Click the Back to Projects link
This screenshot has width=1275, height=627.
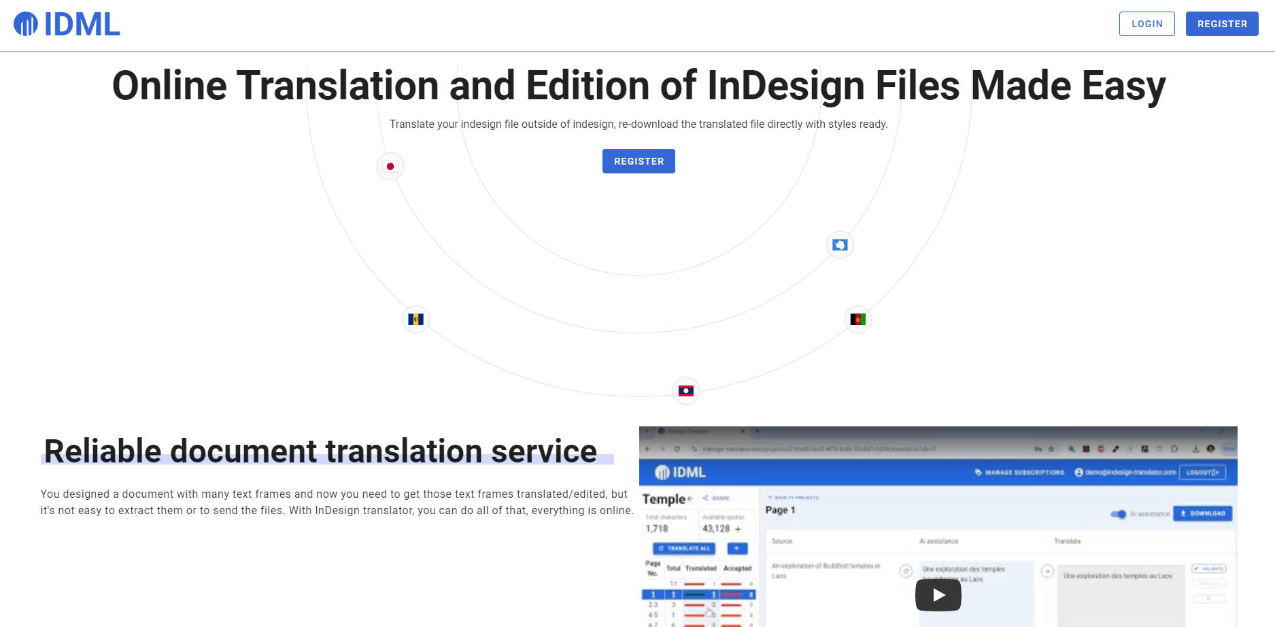pos(794,497)
